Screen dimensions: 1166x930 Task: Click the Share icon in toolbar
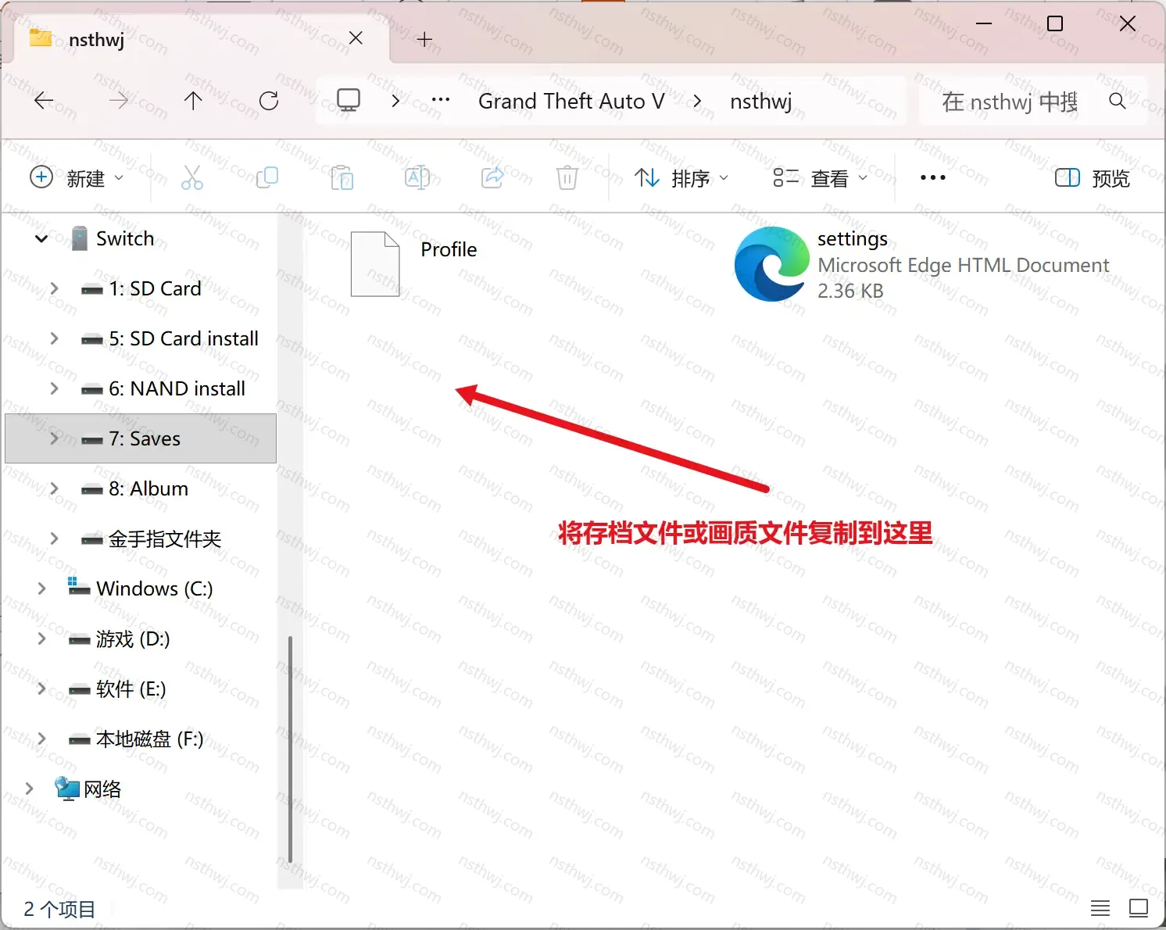[492, 178]
